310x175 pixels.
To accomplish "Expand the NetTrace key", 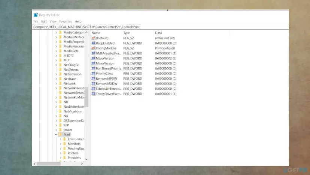I will click(x=56, y=79).
